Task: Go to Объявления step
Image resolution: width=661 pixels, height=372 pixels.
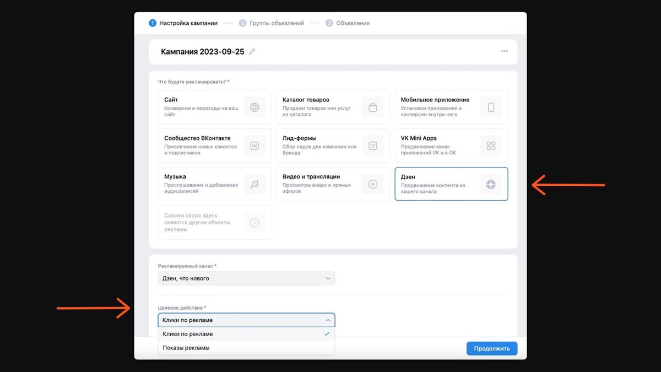Action: 348,23
